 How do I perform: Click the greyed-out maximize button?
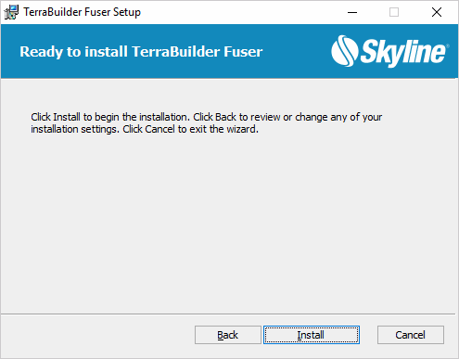pyautogui.click(x=394, y=12)
